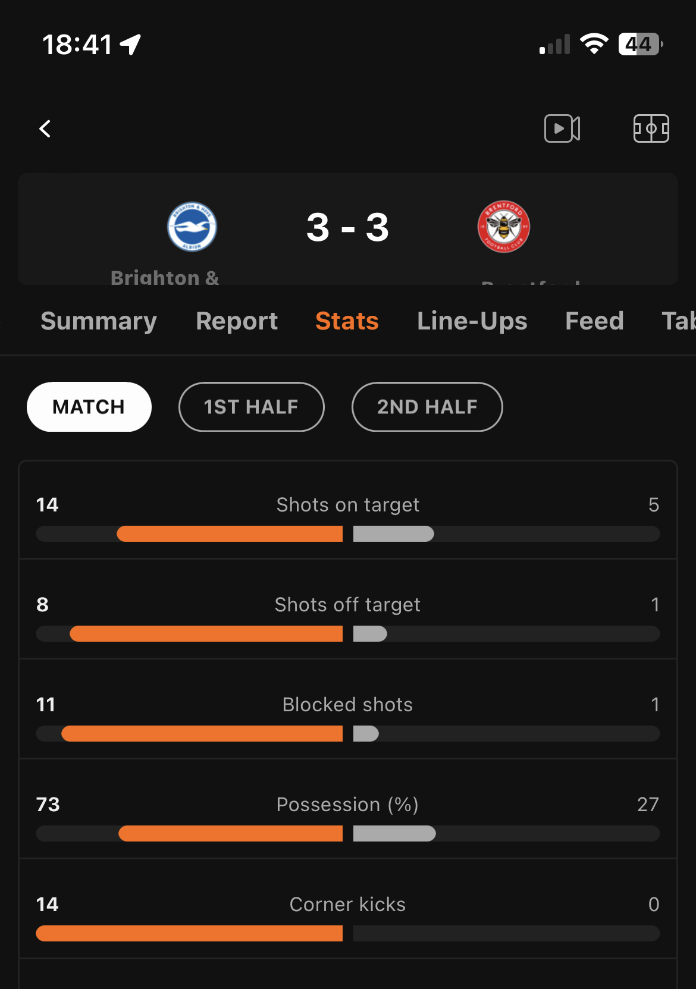Tap the Wi-Fi status icon
This screenshot has height=989, width=696.
point(594,44)
